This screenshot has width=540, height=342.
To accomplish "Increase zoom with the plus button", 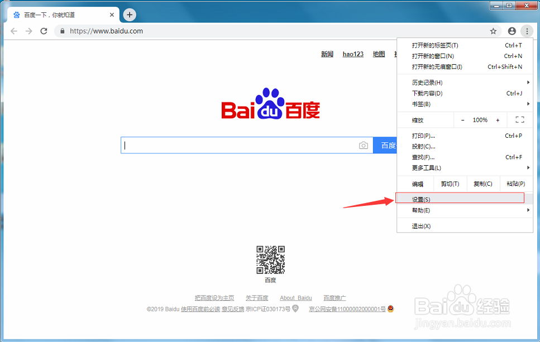I will click(x=498, y=120).
